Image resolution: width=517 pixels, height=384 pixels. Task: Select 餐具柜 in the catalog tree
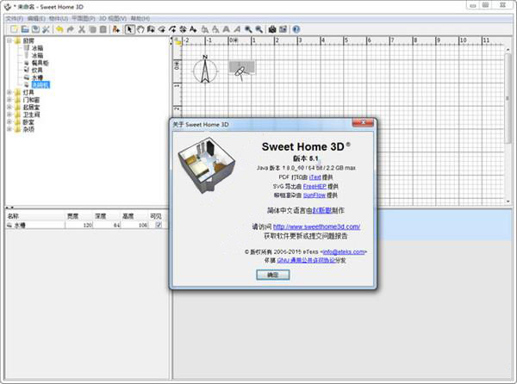40,63
